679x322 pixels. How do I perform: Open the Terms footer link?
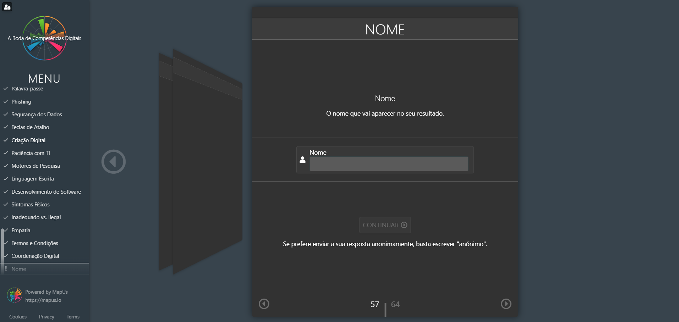pyautogui.click(x=73, y=317)
